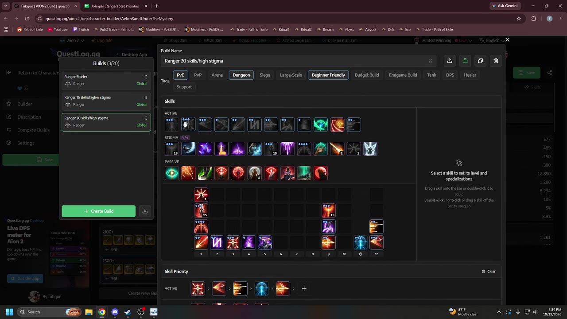Toggle the Beginner Friendly tag
567x319 pixels.
328,75
